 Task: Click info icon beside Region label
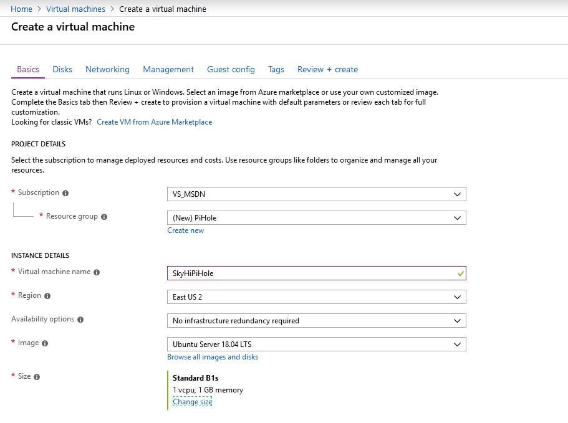coord(47,296)
